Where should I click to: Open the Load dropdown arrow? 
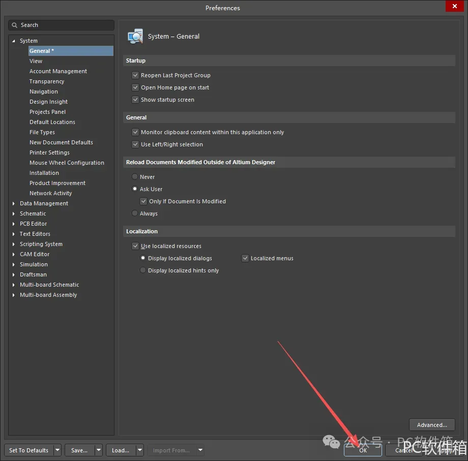140,450
